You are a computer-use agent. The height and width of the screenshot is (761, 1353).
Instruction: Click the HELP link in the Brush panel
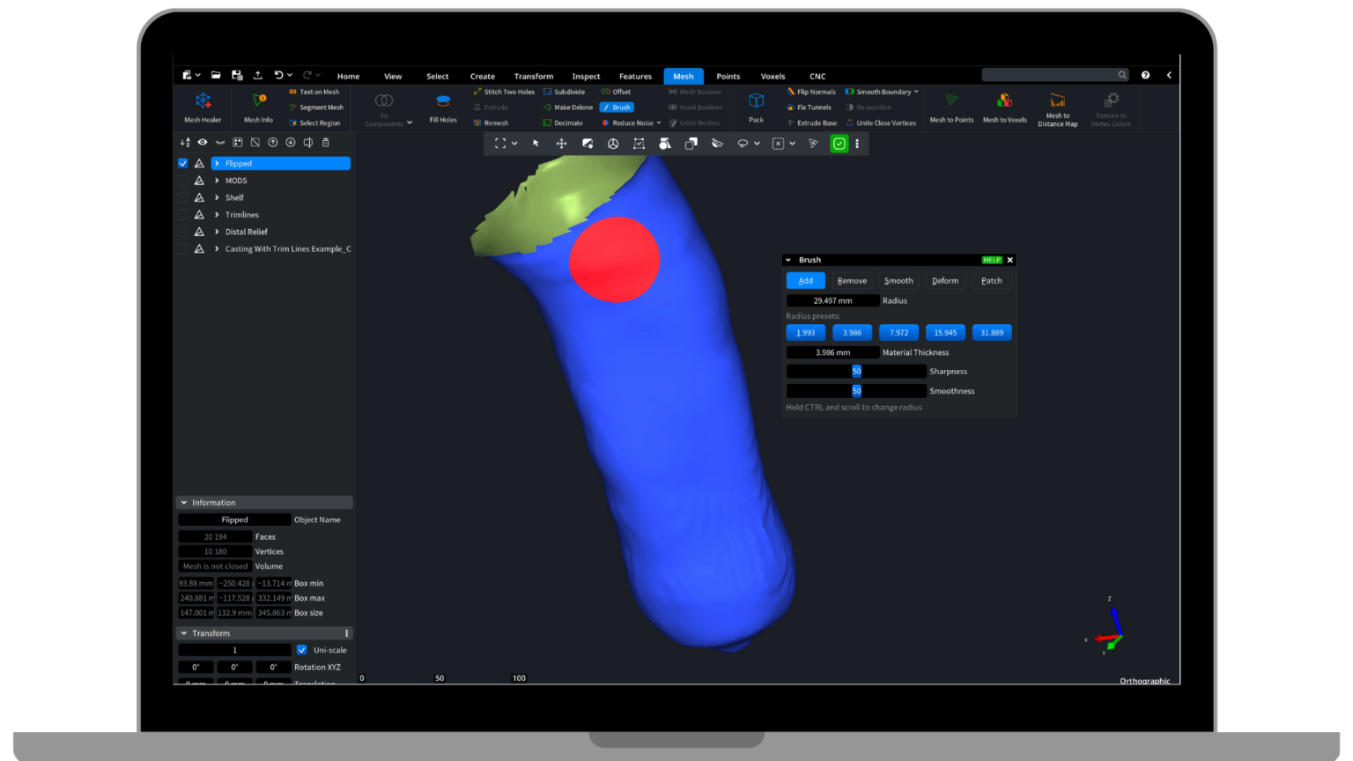(991, 260)
